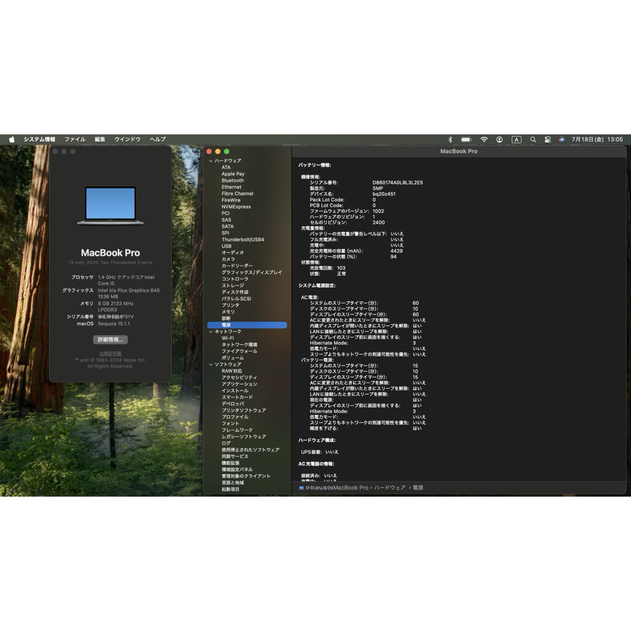Select カメラ in the sidebar
This screenshot has width=631, height=631.
click(228, 259)
